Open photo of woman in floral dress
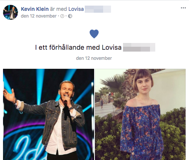Image resolution: width=189 pixels, height=160 pixels. point(140,114)
